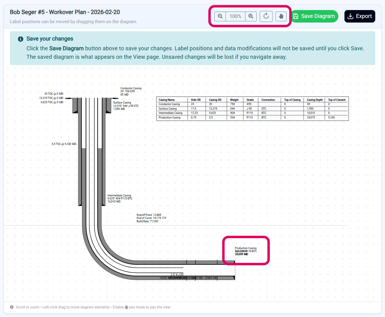Viewport: 385px width, 317px height.
Task: Click the info icon in the footer hint
Action: (x=12, y=307)
